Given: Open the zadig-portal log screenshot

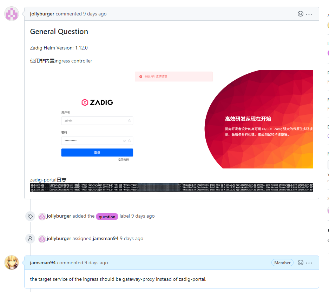Looking at the screenshot, I should (172, 187).
